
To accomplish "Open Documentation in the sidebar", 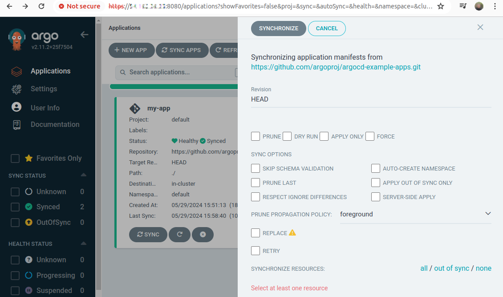I will tap(55, 124).
